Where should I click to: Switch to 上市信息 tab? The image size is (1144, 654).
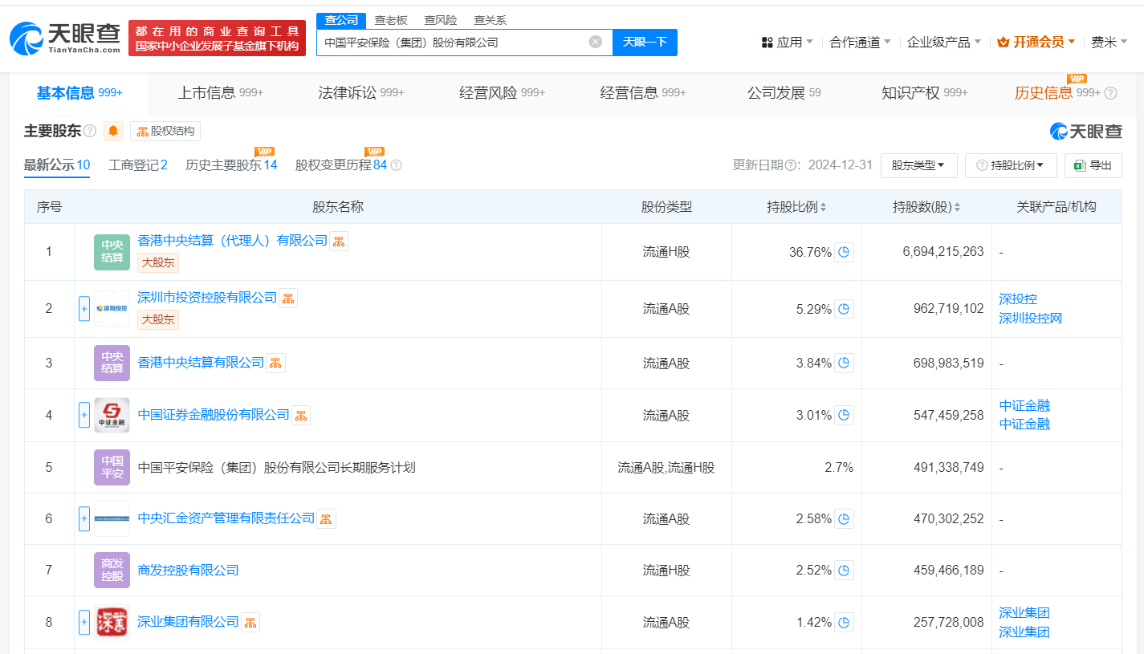220,93
